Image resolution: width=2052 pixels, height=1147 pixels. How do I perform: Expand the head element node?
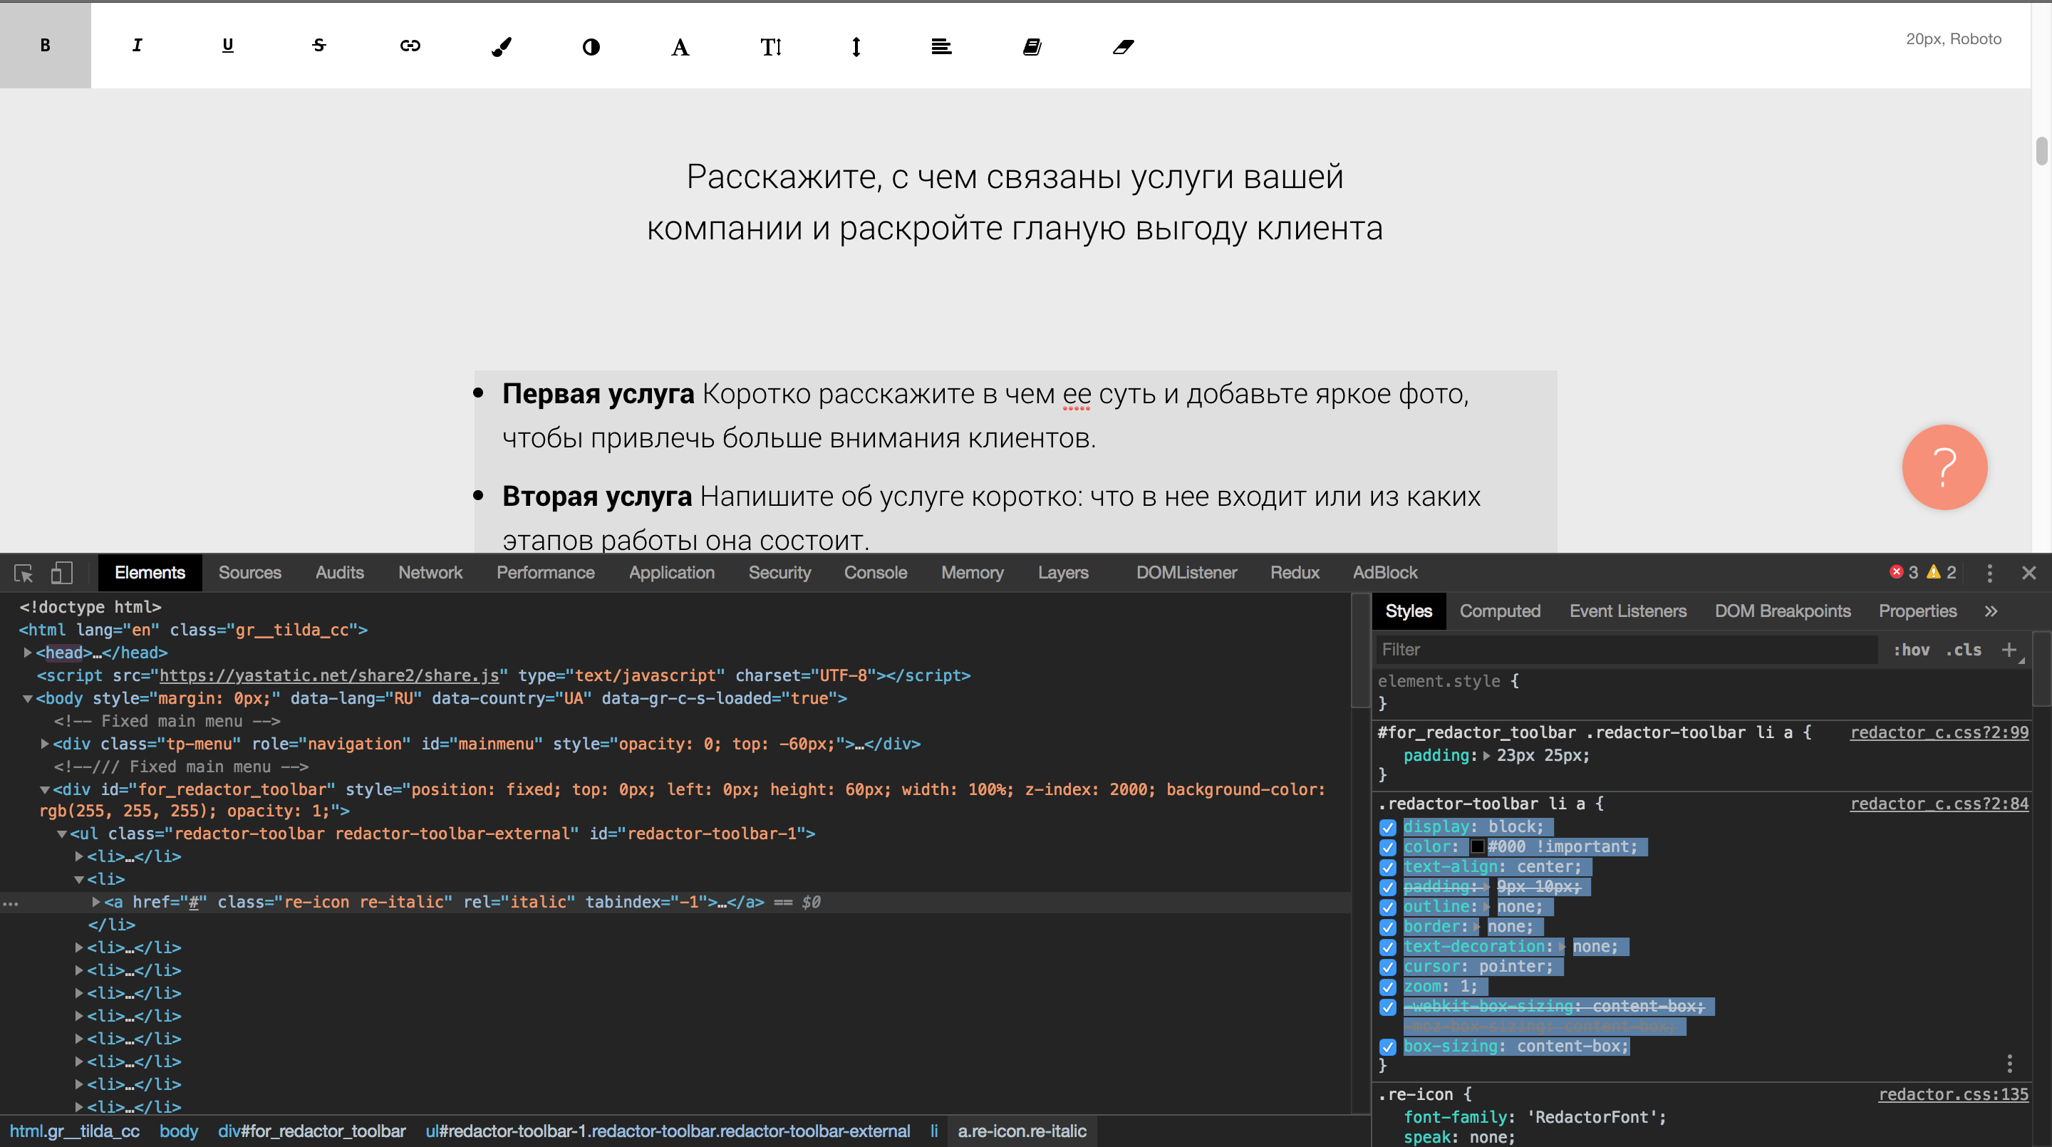point(28,653)
